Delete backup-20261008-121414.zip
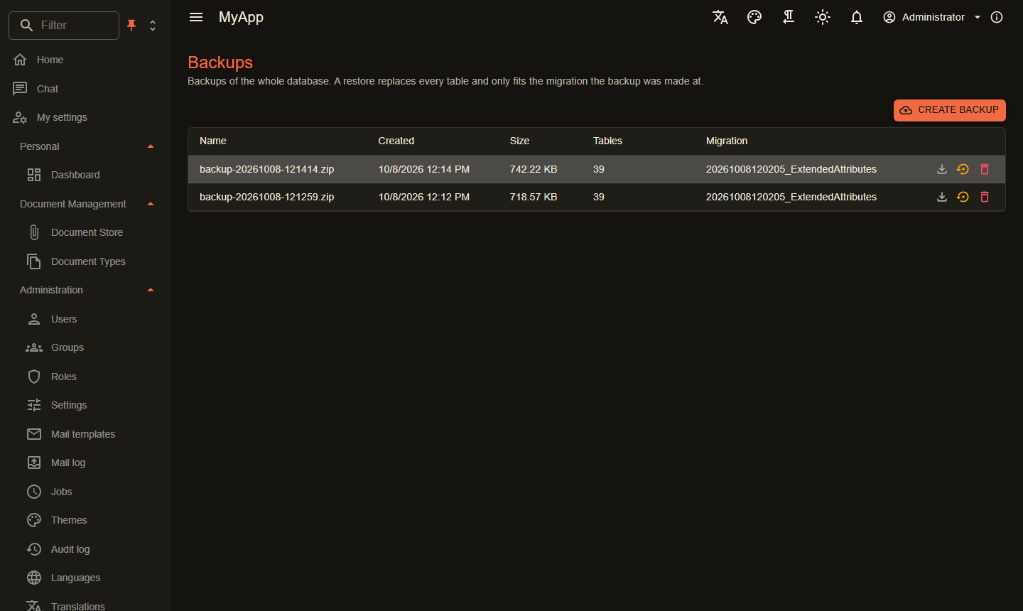This screenshot has height=611, width=1023. click(x=985, y=169)
